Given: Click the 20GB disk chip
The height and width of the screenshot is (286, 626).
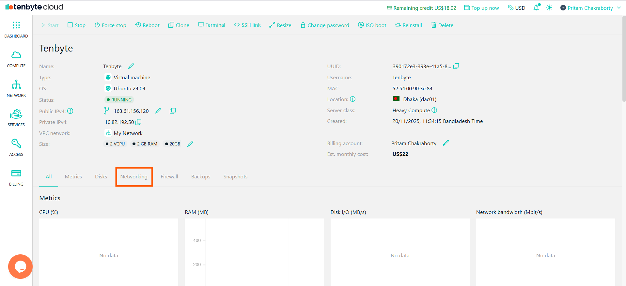Looking at the screenshot, I should click(x=173, y=144).
